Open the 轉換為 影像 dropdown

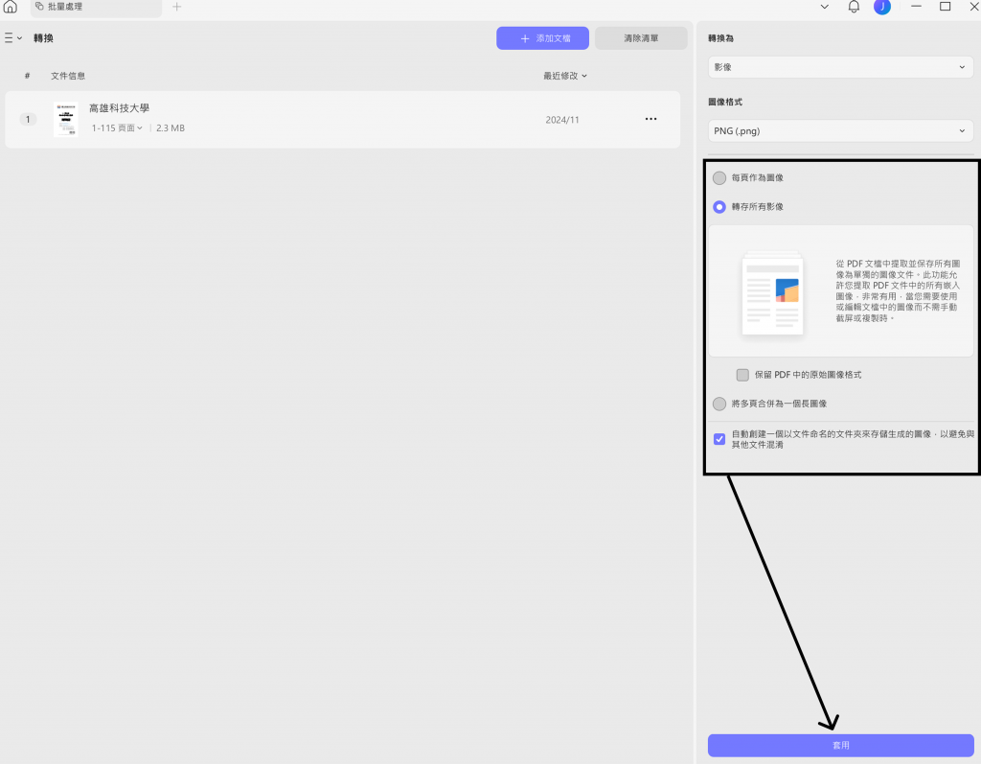point(840,67)
